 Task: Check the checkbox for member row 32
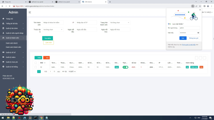pos(36,67)
